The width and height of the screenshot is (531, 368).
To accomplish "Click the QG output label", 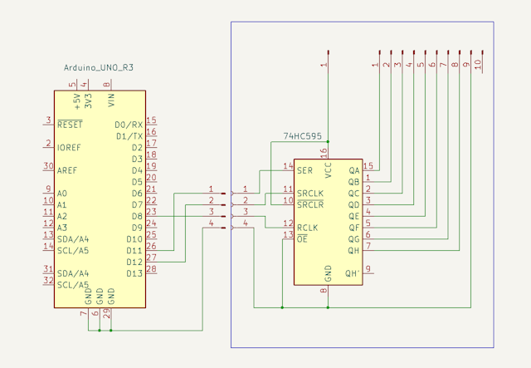I will point(354,239).
